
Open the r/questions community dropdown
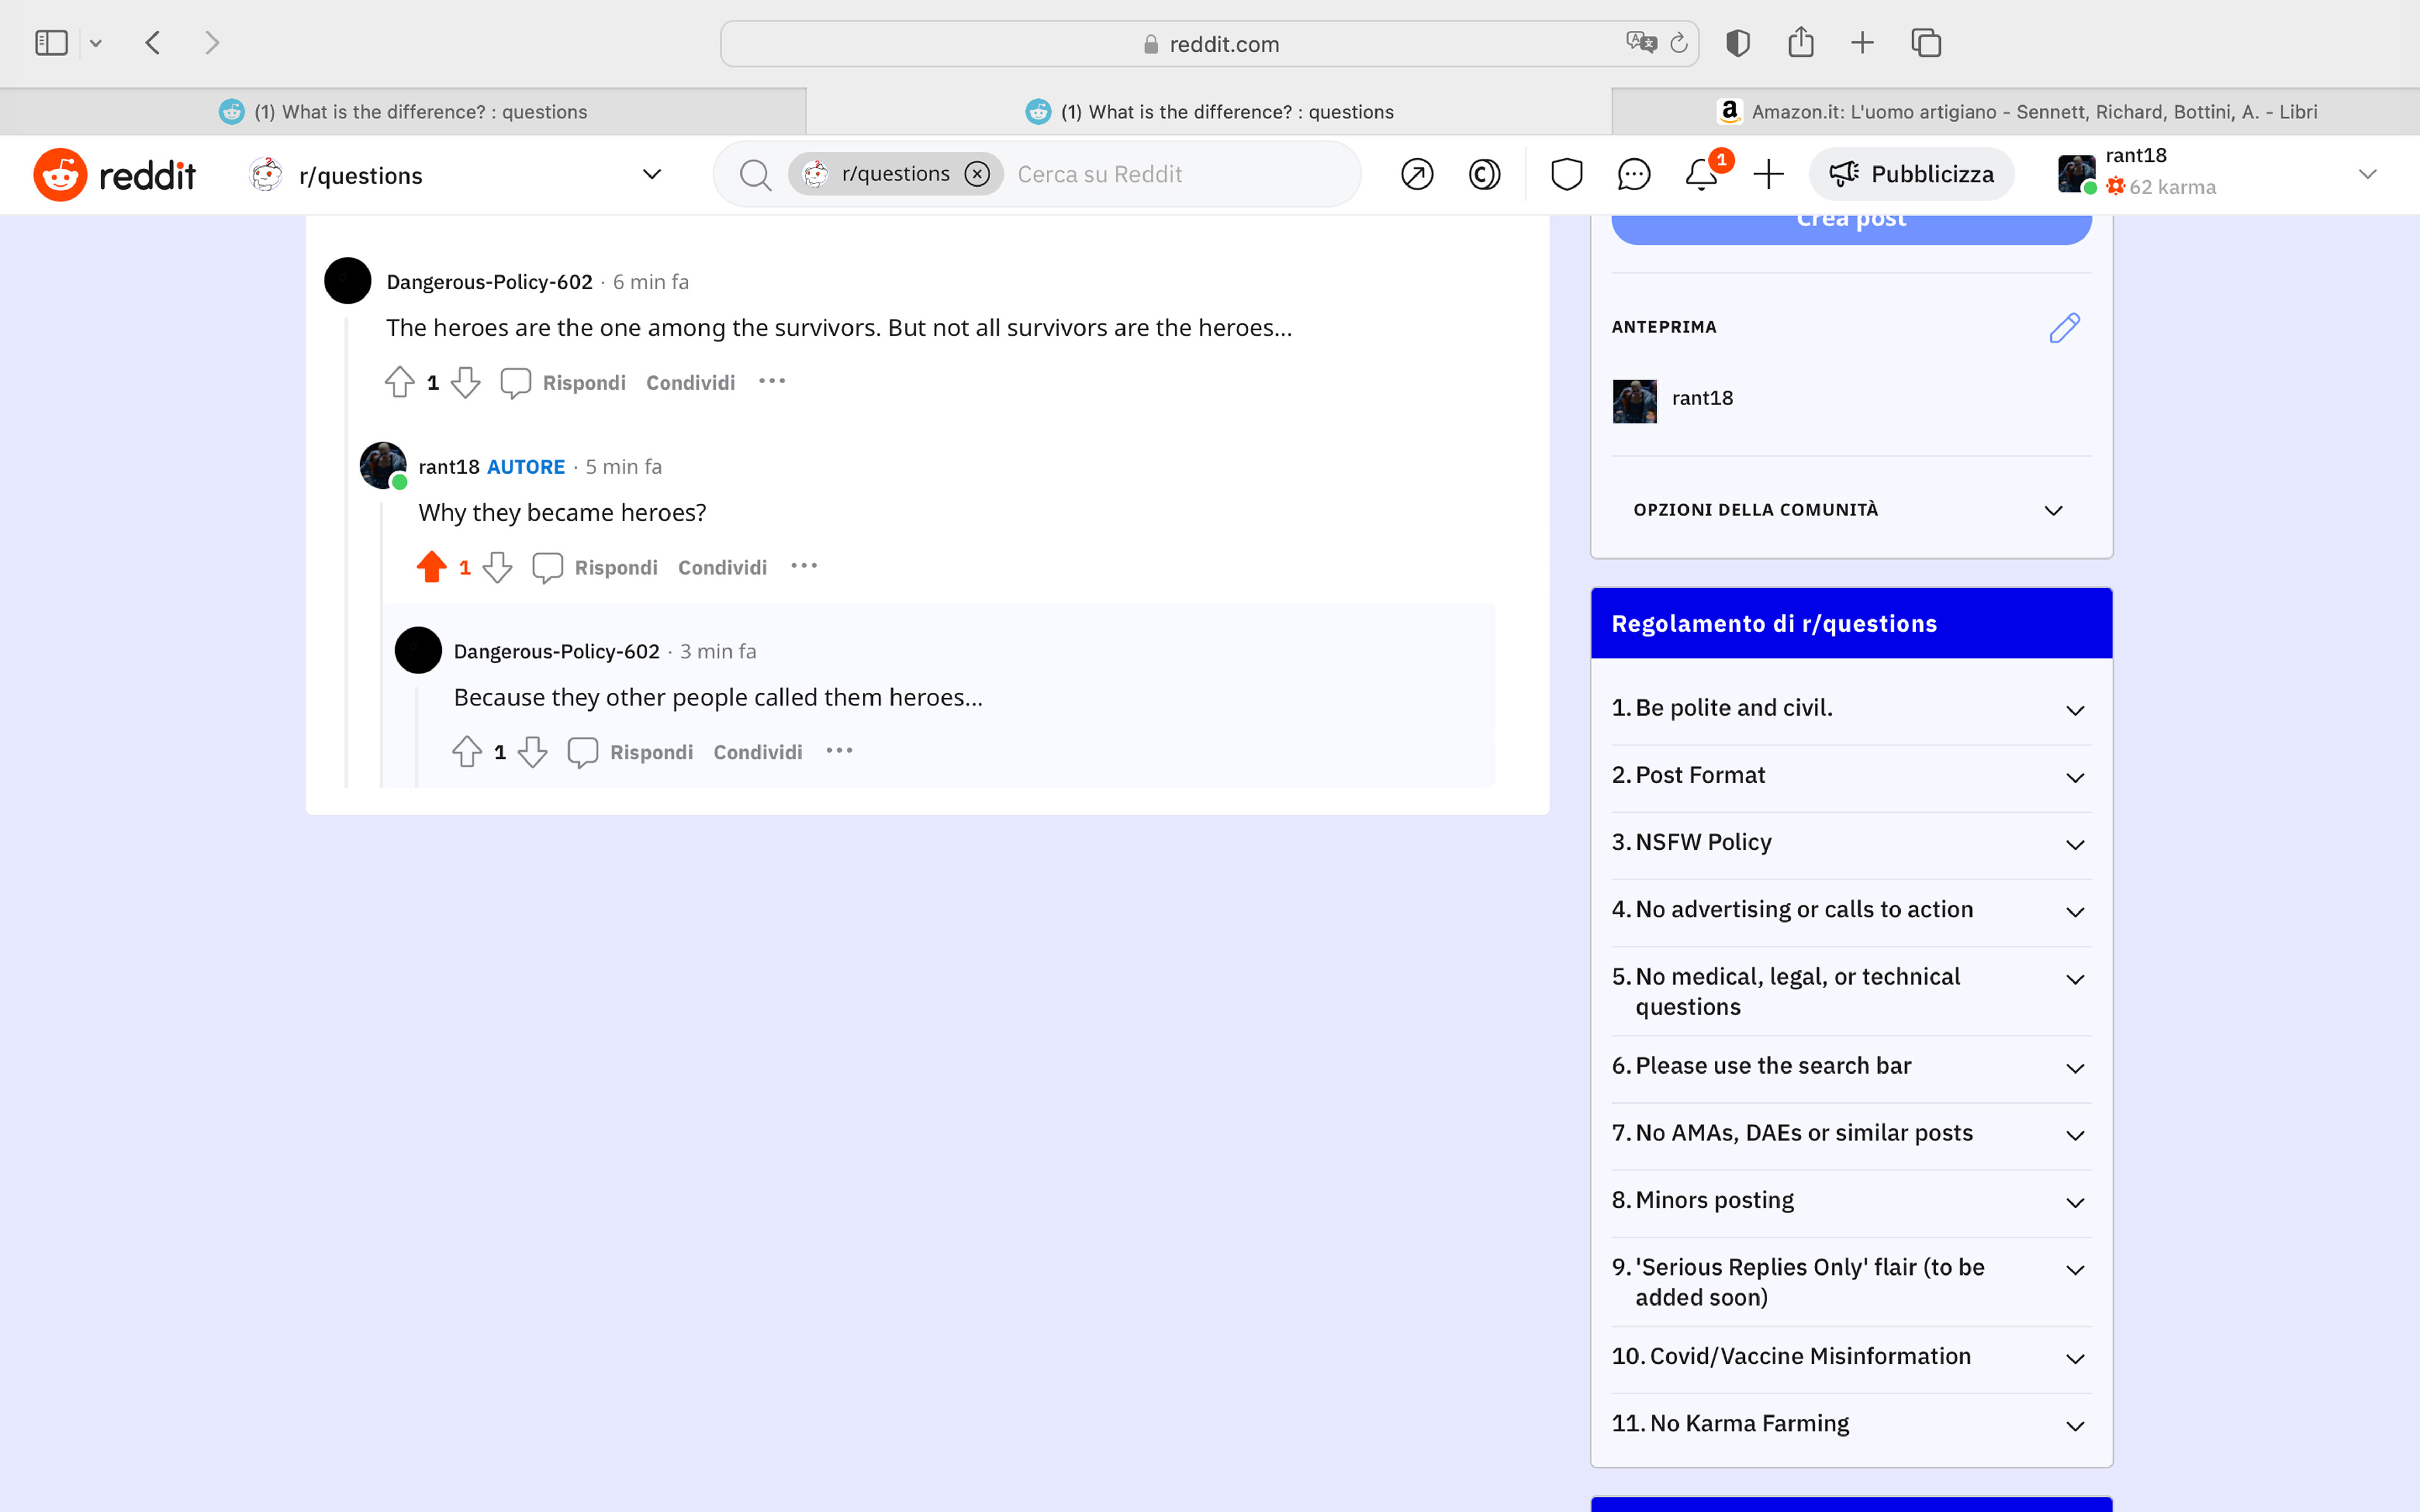coord(652,175)
